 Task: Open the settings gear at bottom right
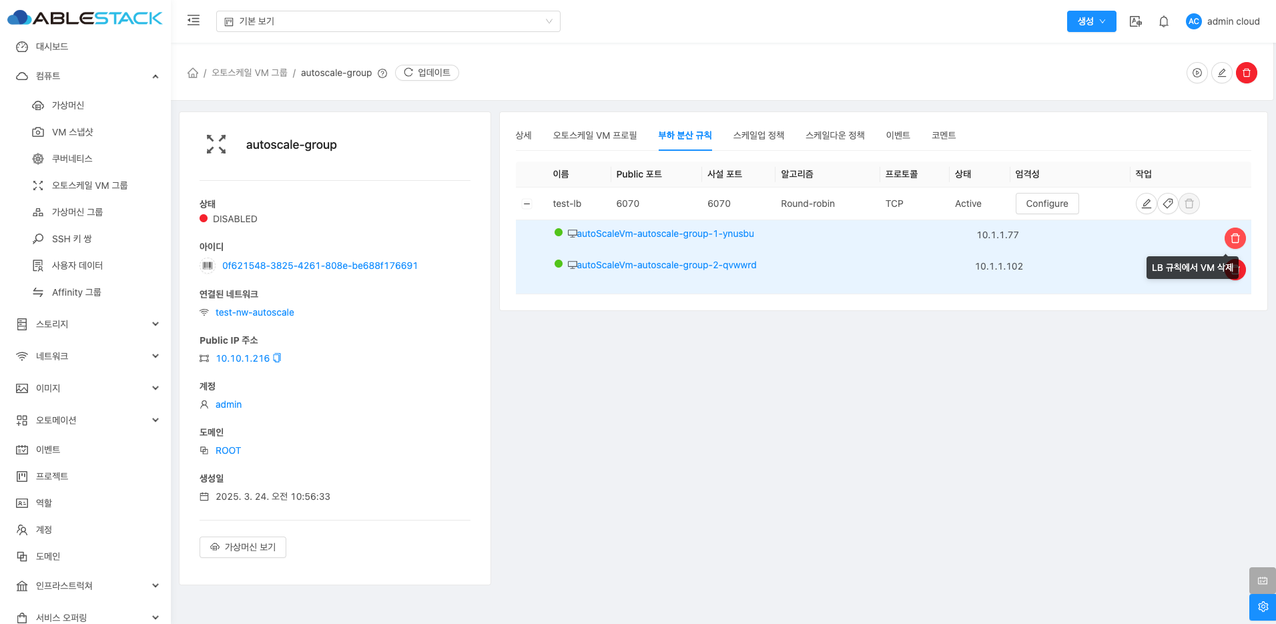pyautogui.click(x=1262, y=607)
